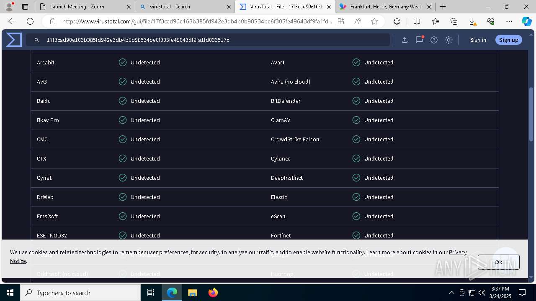
Task: Click the Sign in link
Action: click(478, 40)
